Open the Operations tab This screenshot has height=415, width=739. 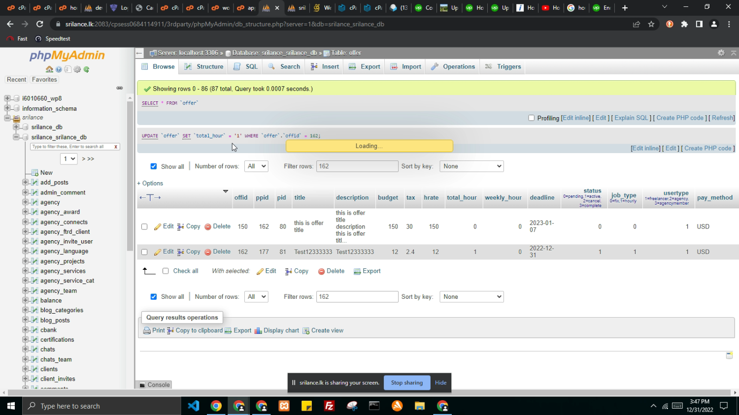[x=453, y=66]
